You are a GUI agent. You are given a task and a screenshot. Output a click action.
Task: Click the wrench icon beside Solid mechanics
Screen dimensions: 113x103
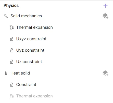[x=6, y=16]
